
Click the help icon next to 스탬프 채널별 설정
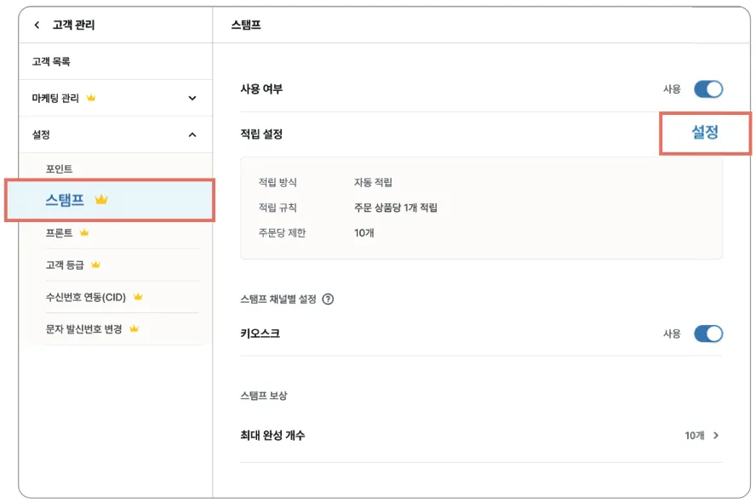click(x=328, y=299)
